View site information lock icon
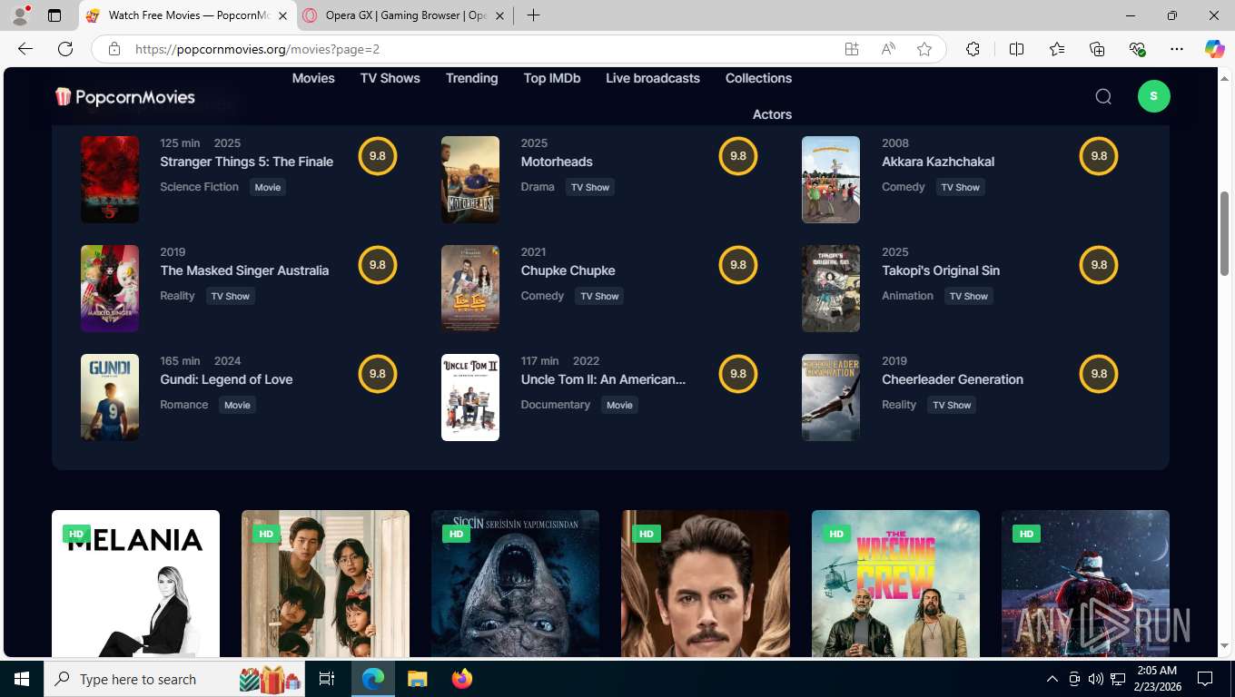The height and width of the screenshot is (697, 1235). [x=114, y=49]
